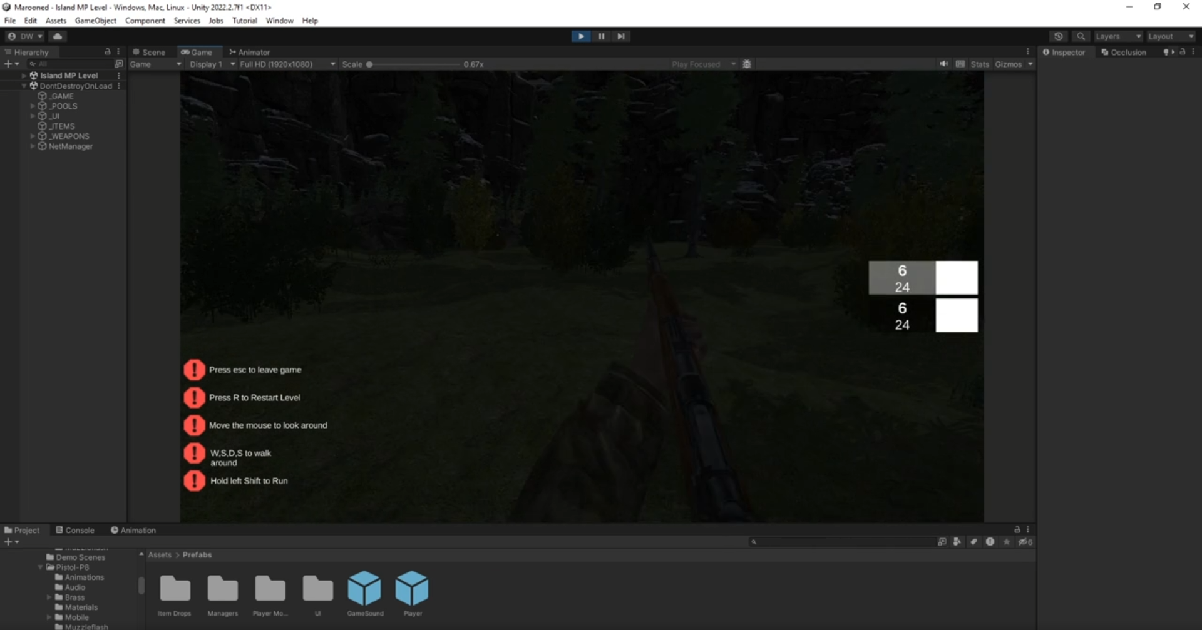Open the Item Drops folder
The width and height of the screenshot is (1202, 630).
(175, 590)
